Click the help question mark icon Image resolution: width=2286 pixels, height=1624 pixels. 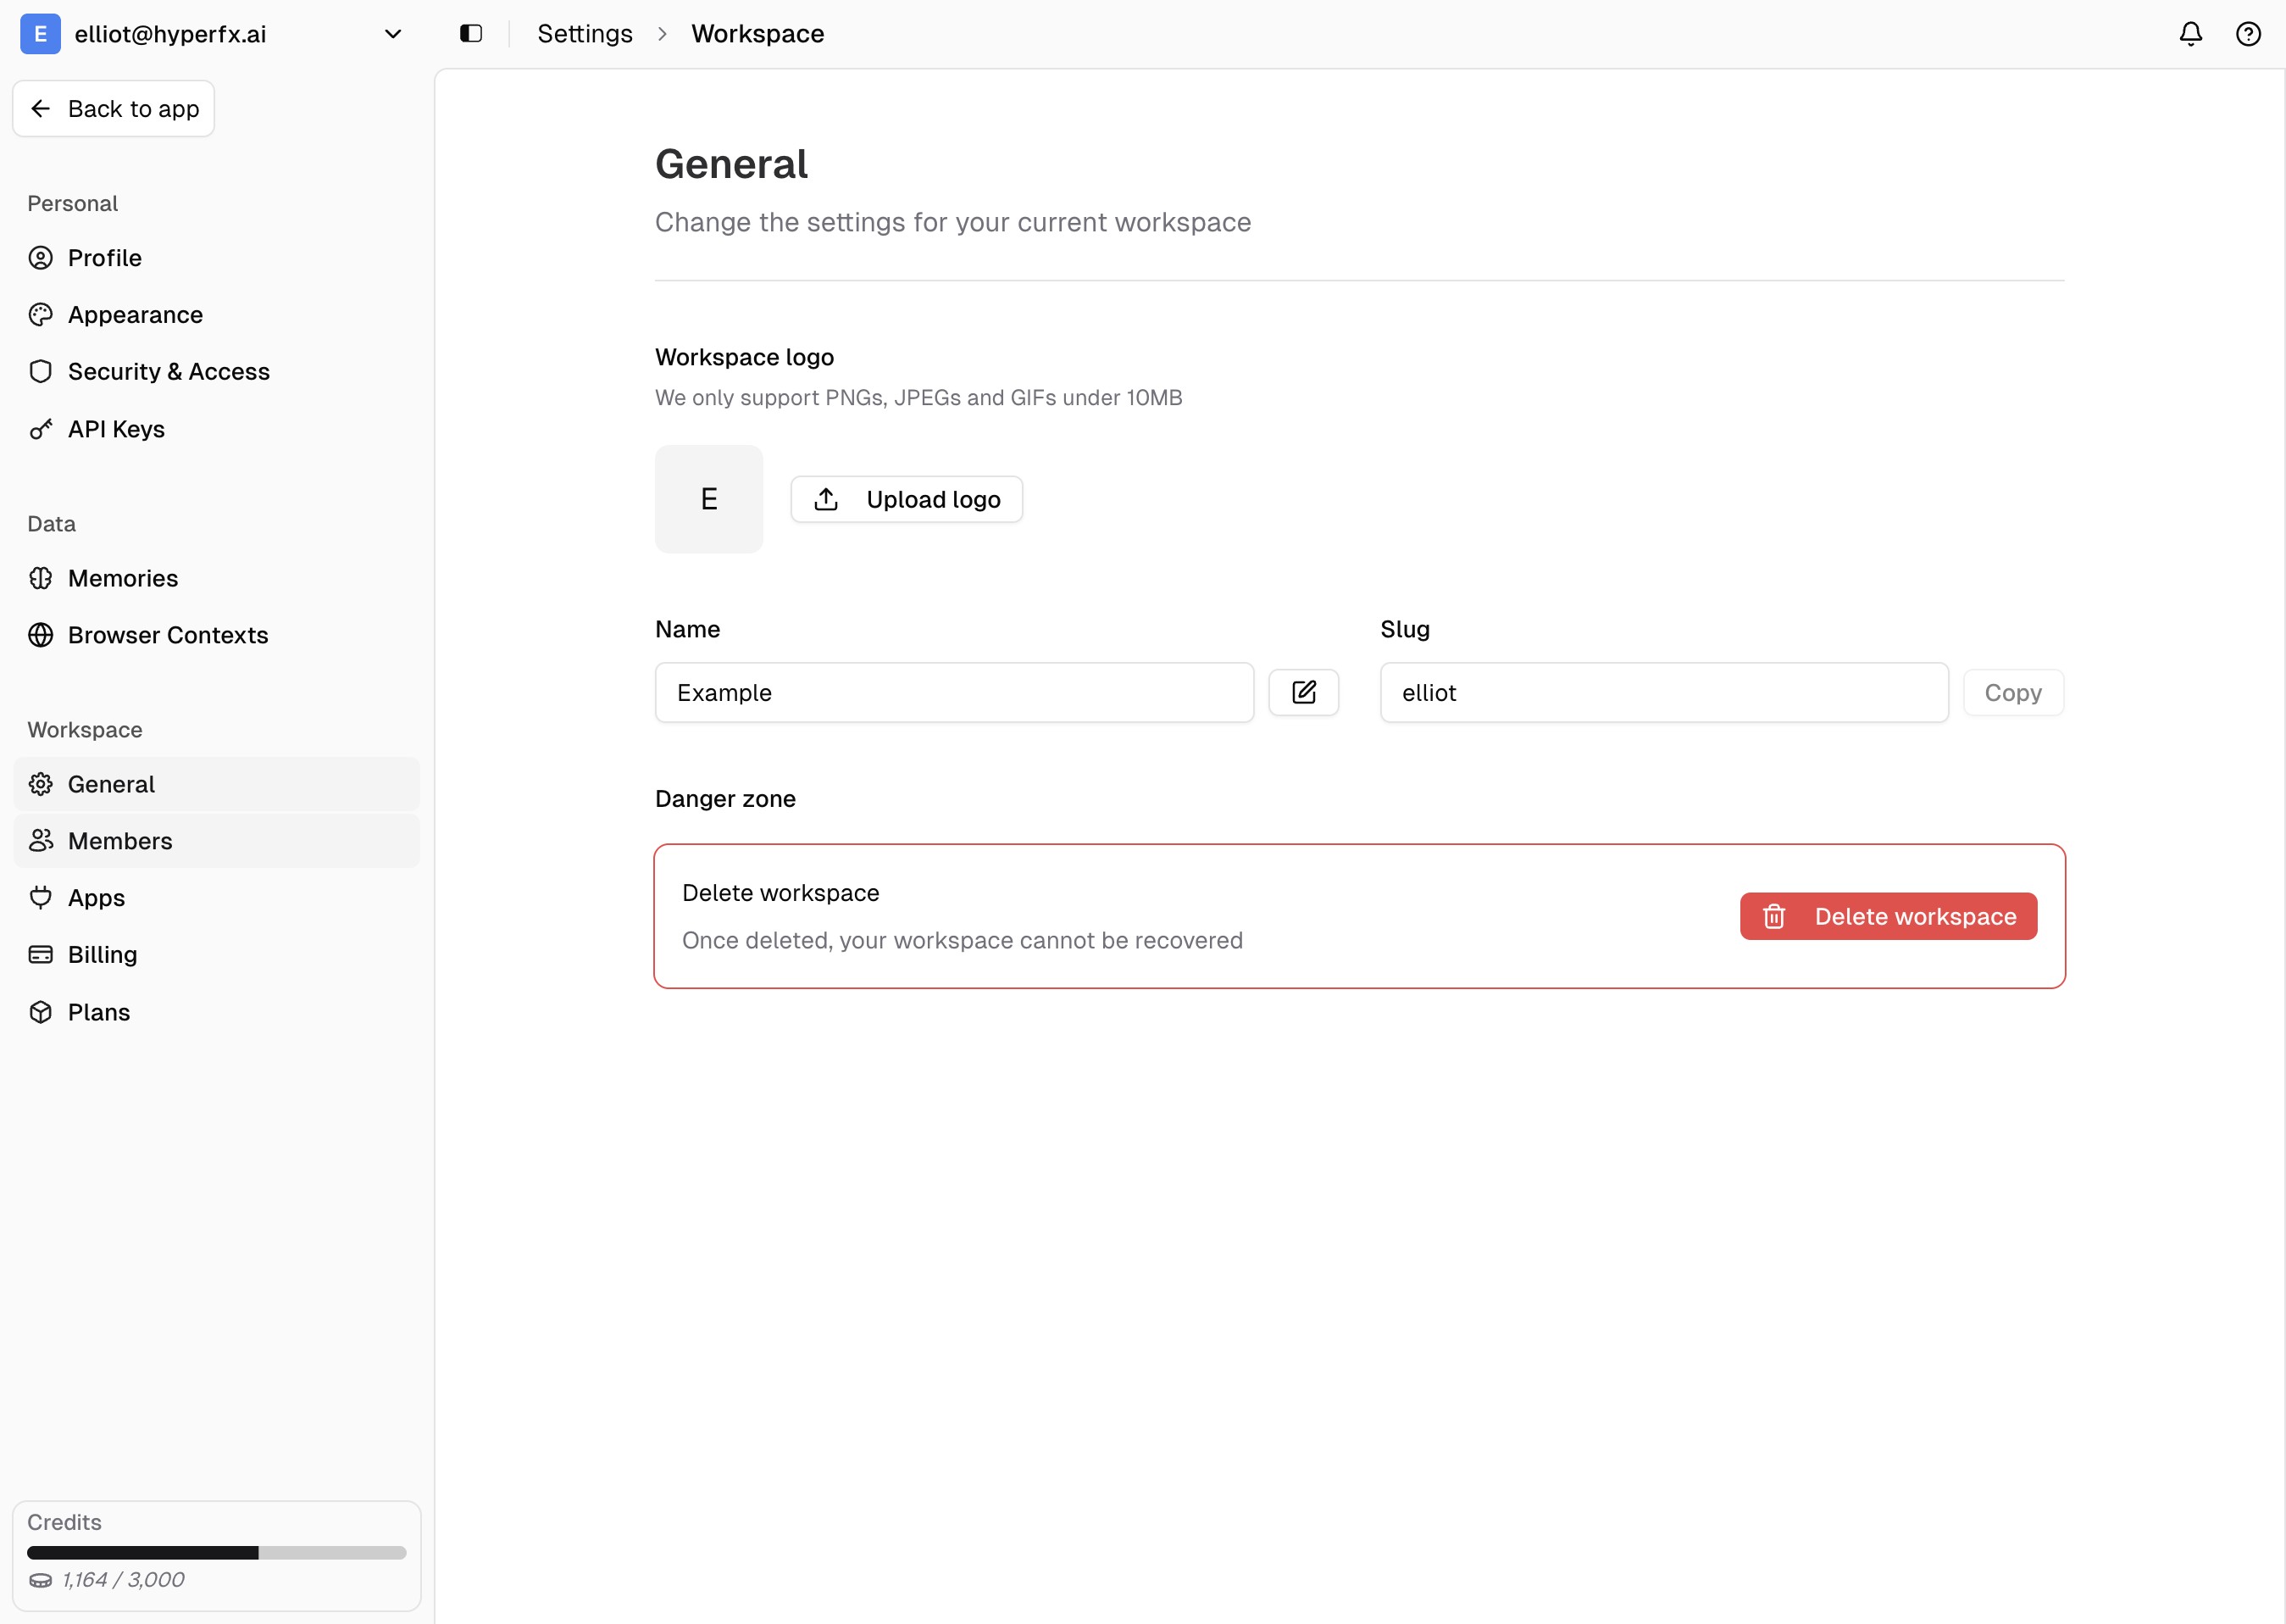[2248, 33]
